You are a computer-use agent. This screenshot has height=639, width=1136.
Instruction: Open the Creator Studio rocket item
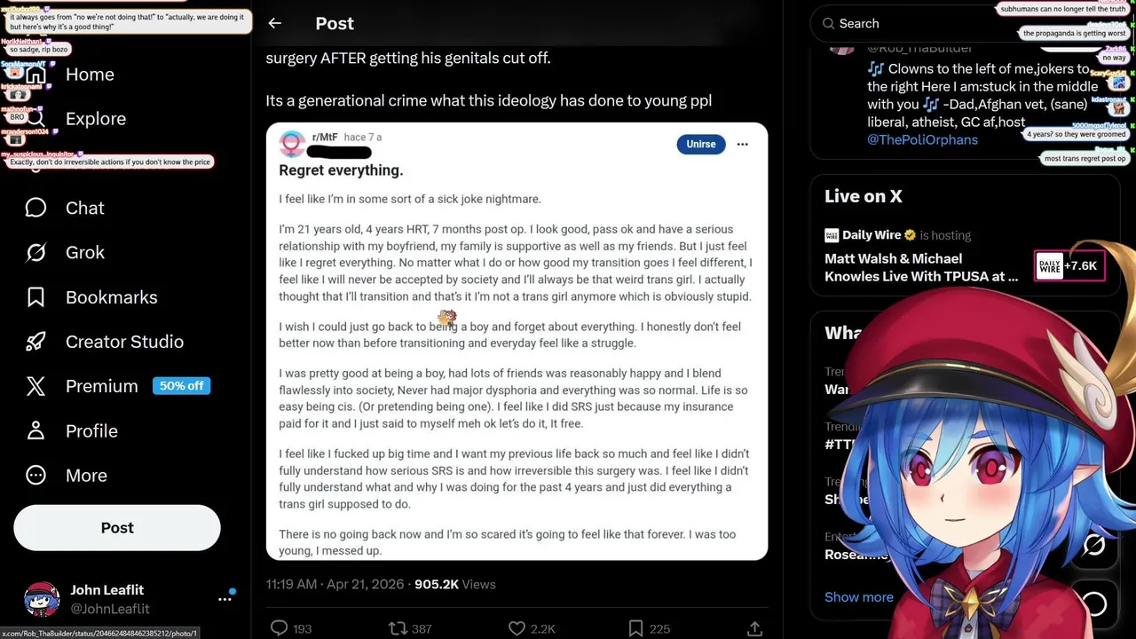tap(105, 342)
